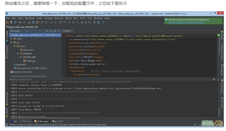Click the Run play icon
Viewport: 226px width, 131px height.
[70, 22]
